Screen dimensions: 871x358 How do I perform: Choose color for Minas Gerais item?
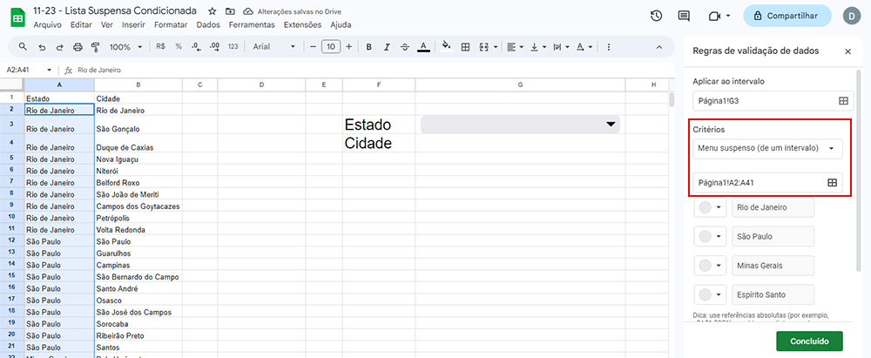click(x=710, y=265)
